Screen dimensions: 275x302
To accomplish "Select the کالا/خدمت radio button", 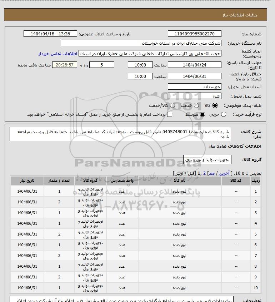I will [x=172, y=105].
